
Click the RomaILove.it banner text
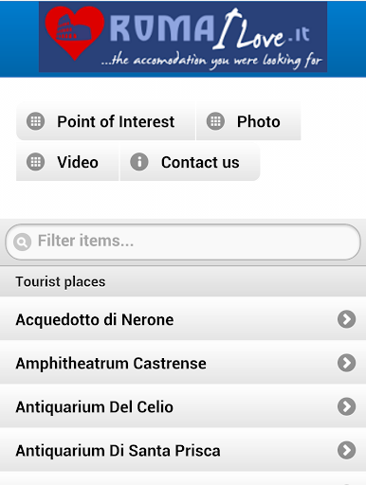pos(210,30)
